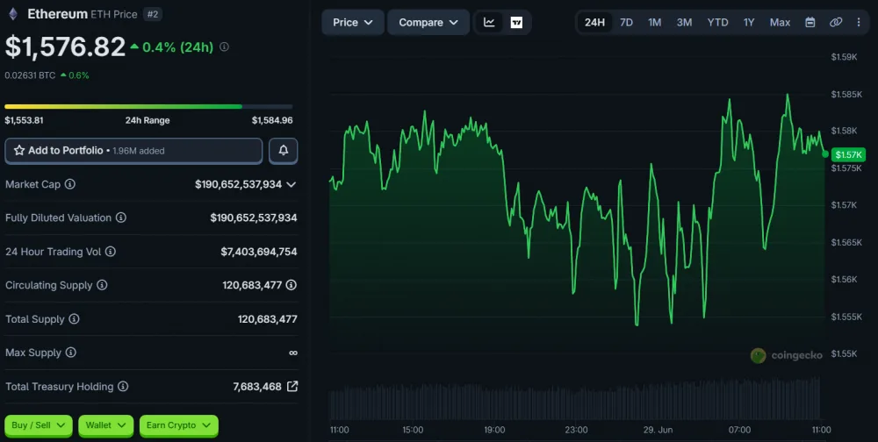Open info icon beside 24h percentage change
The height and width of the screenshot is (442, 878).
(x=224, y=47)
